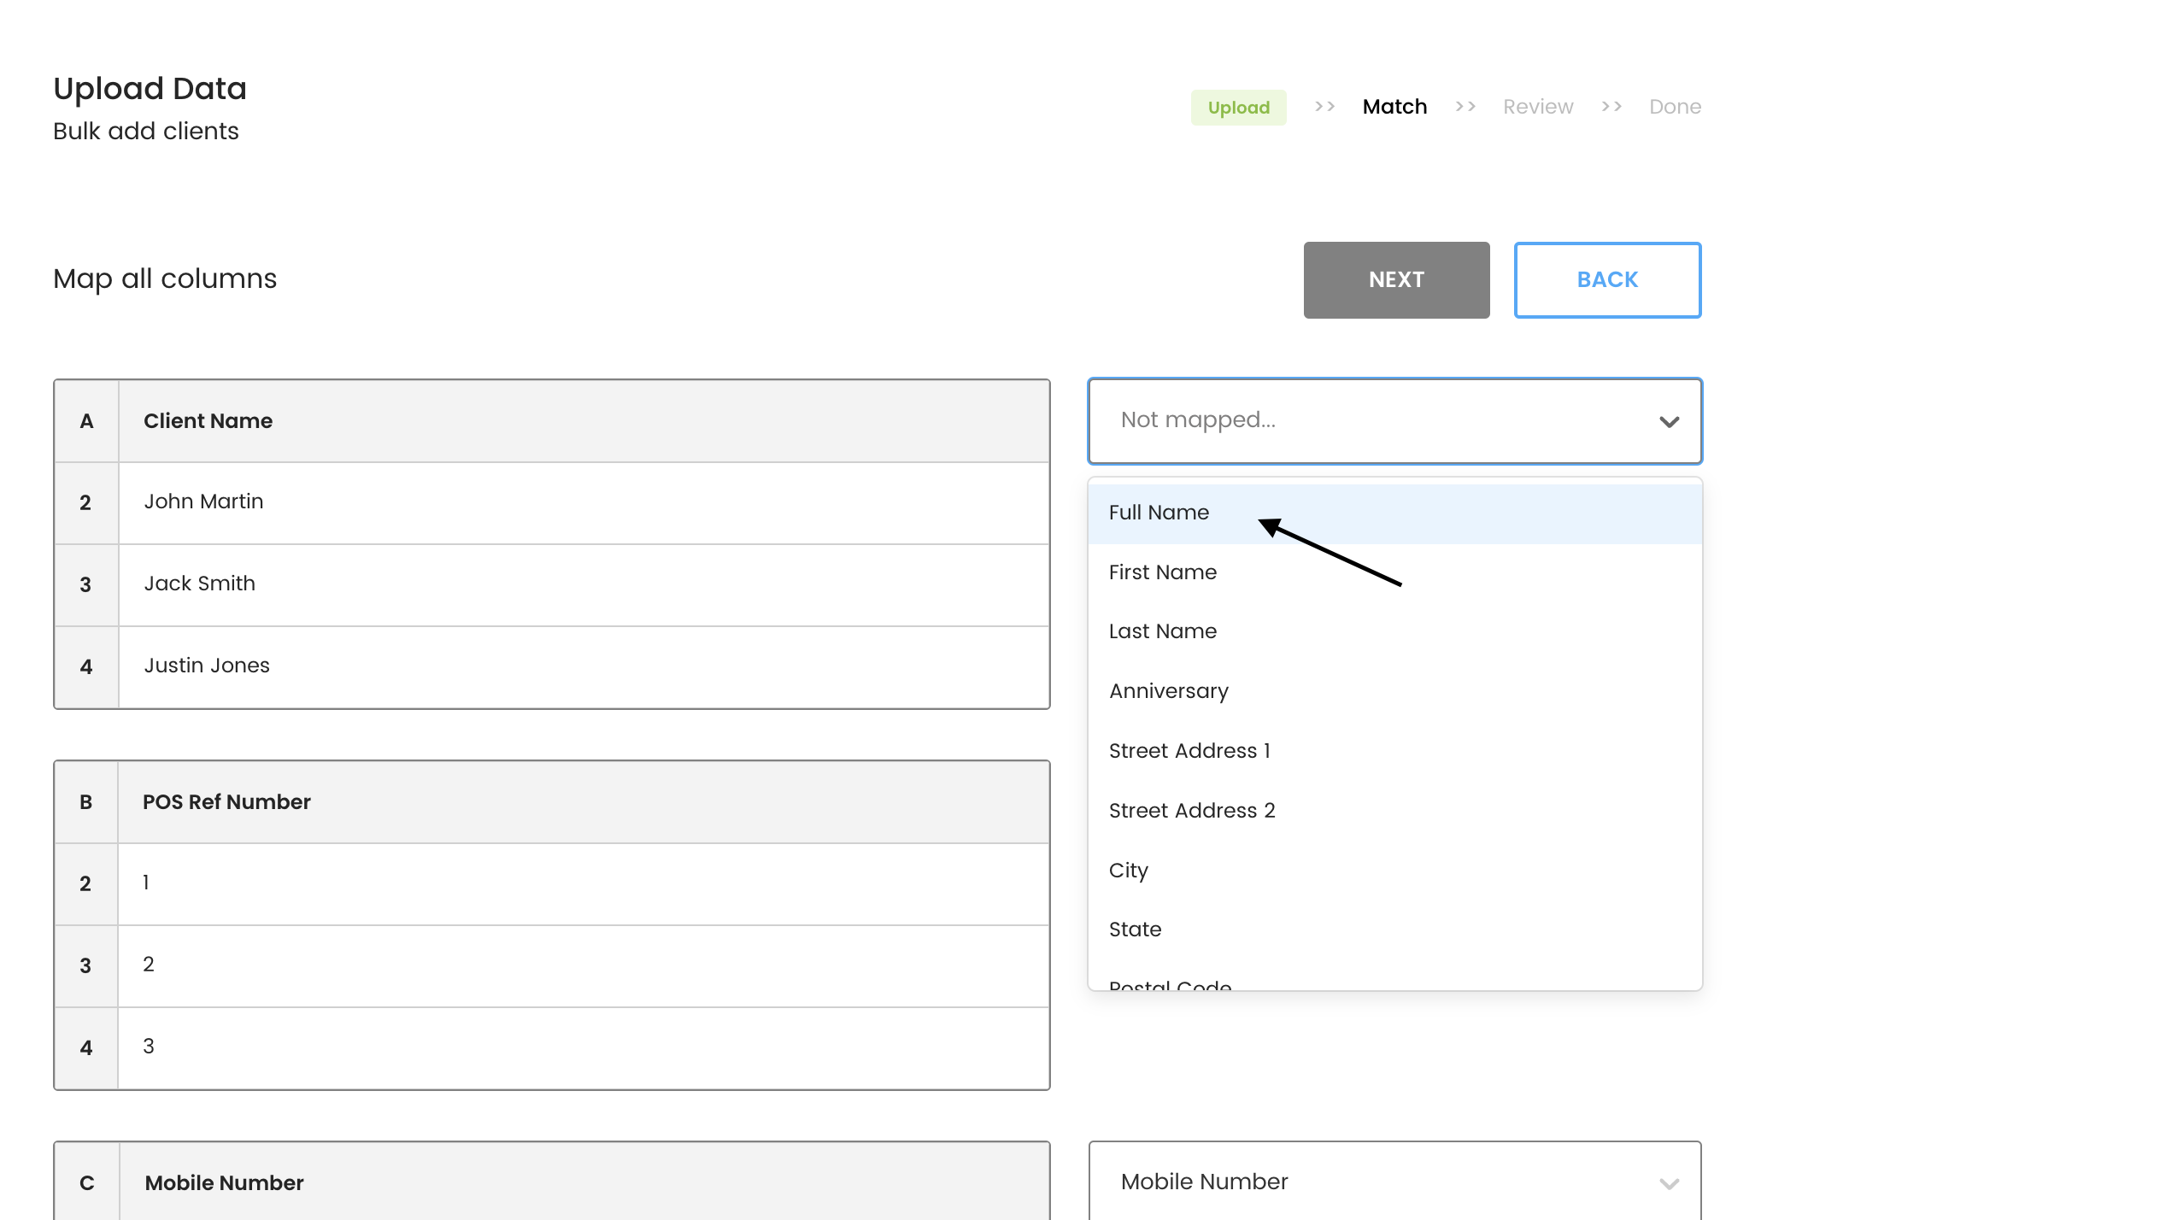The height and width of the screenshot is (1220, 2172).
Task: Click chevron arrow of Not mapped dropdown
Action: 1669,421
